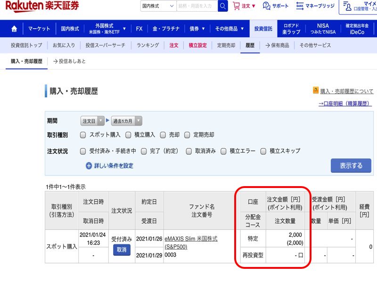This screenshot has width=377, height=282.
Task: Open the 国内株式 search category dropdown
Action: [158, 6]
